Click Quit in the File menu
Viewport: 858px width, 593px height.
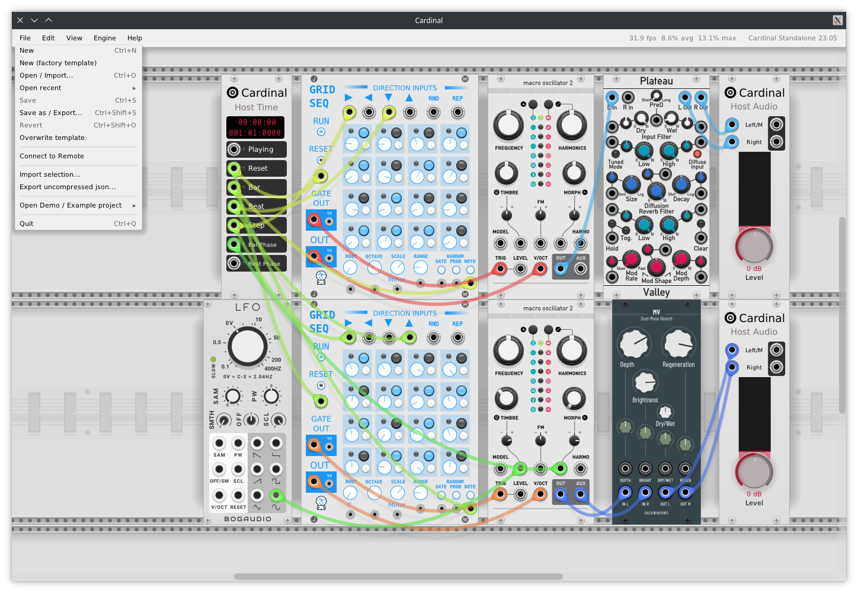(78, 224)
